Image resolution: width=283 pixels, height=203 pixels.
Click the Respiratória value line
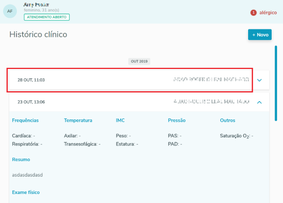(x=27, y=144)
